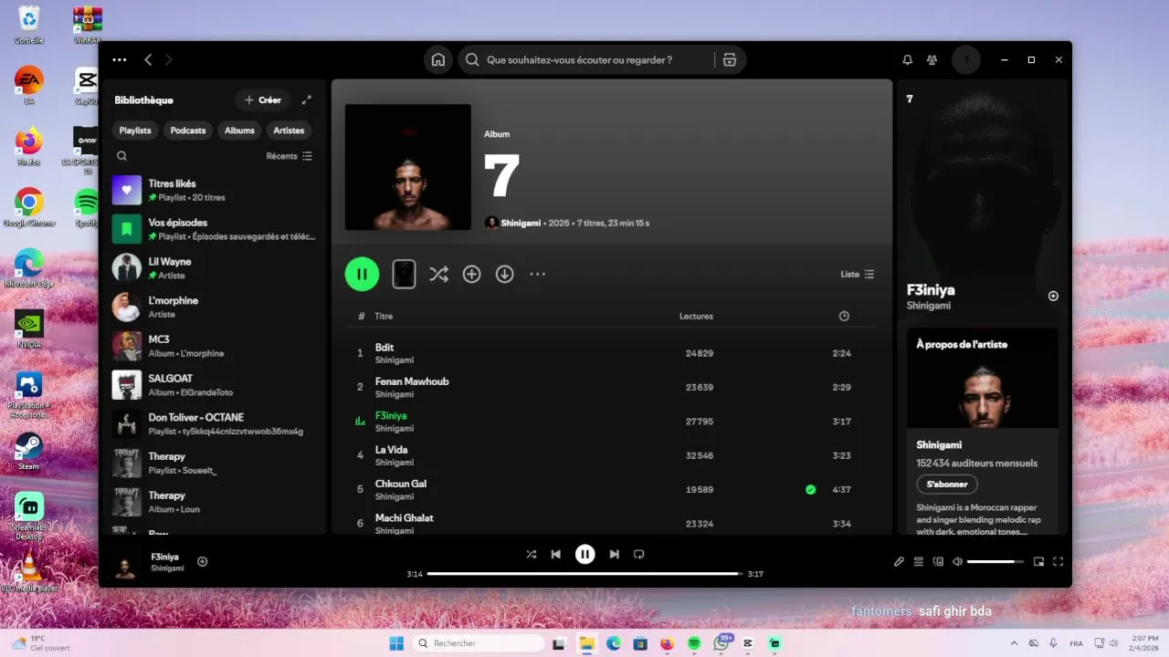Open more options for album 7
The height and width of the screenshot is (657, 1169).
537,274
